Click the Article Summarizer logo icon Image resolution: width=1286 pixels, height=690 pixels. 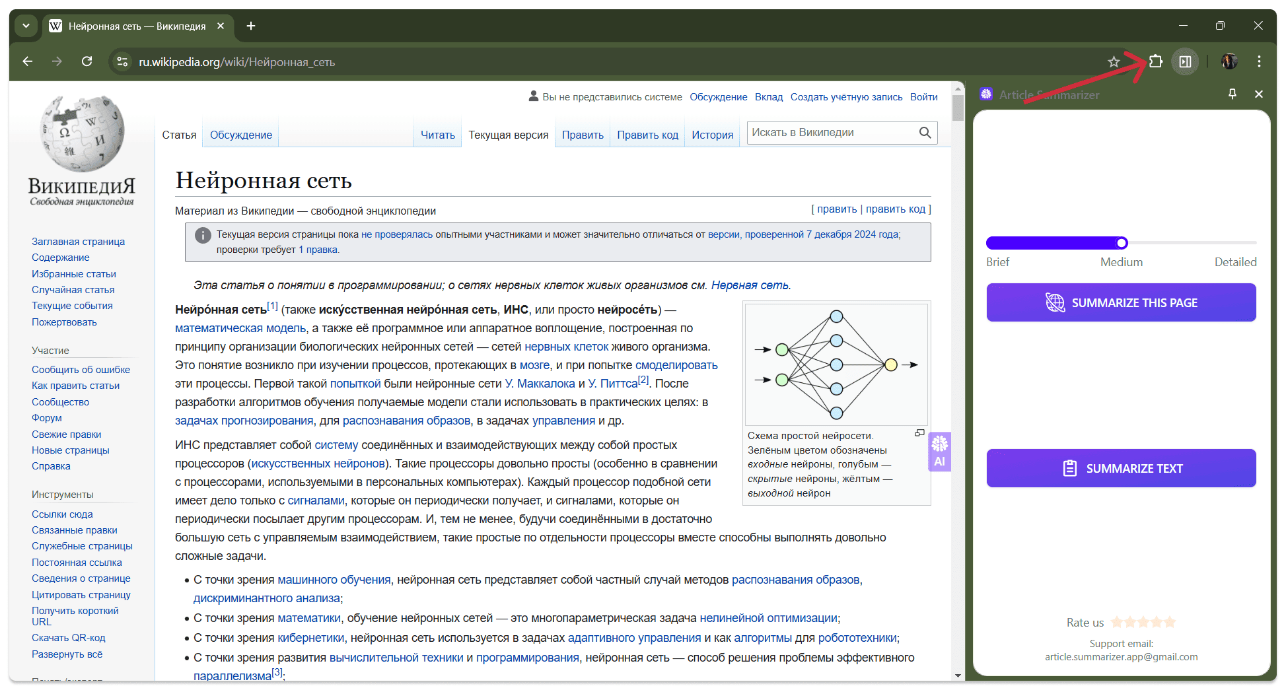986,94
